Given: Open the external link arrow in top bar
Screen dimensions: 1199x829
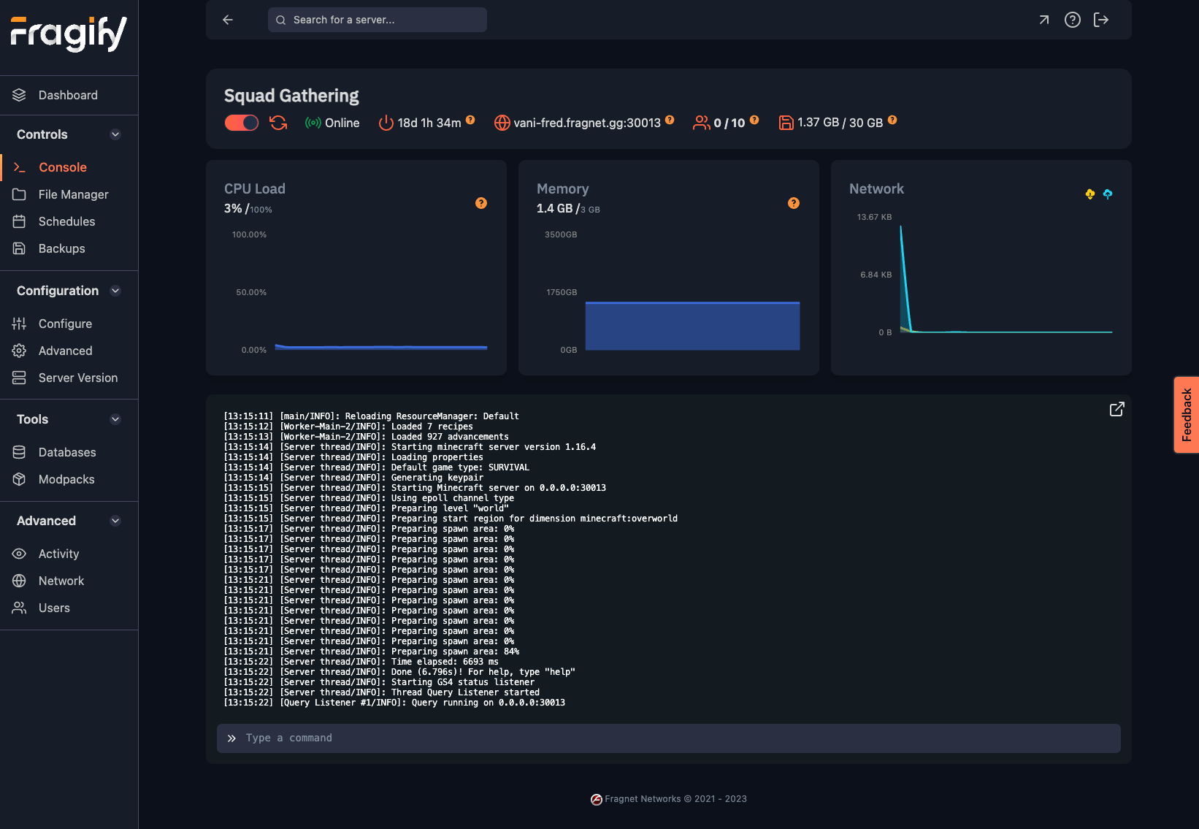Looking at the screenshot, I should [x=1044, y=20].
